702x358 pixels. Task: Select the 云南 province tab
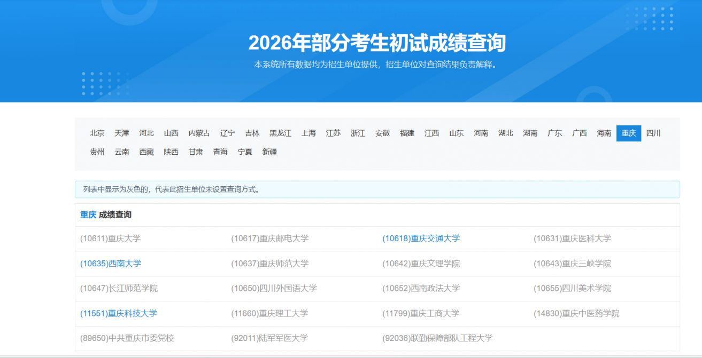click(x=122, y=152)
